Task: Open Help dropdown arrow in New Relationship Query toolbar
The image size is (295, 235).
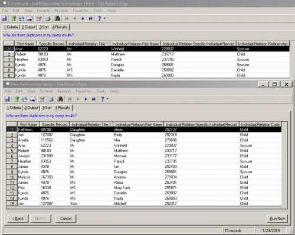Action: point(107,99)
